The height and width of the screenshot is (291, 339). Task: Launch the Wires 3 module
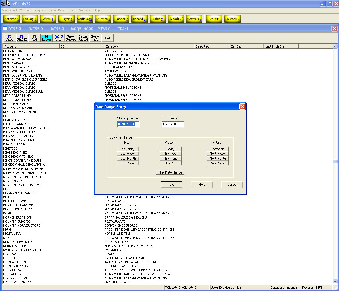(x=48, y=19)
